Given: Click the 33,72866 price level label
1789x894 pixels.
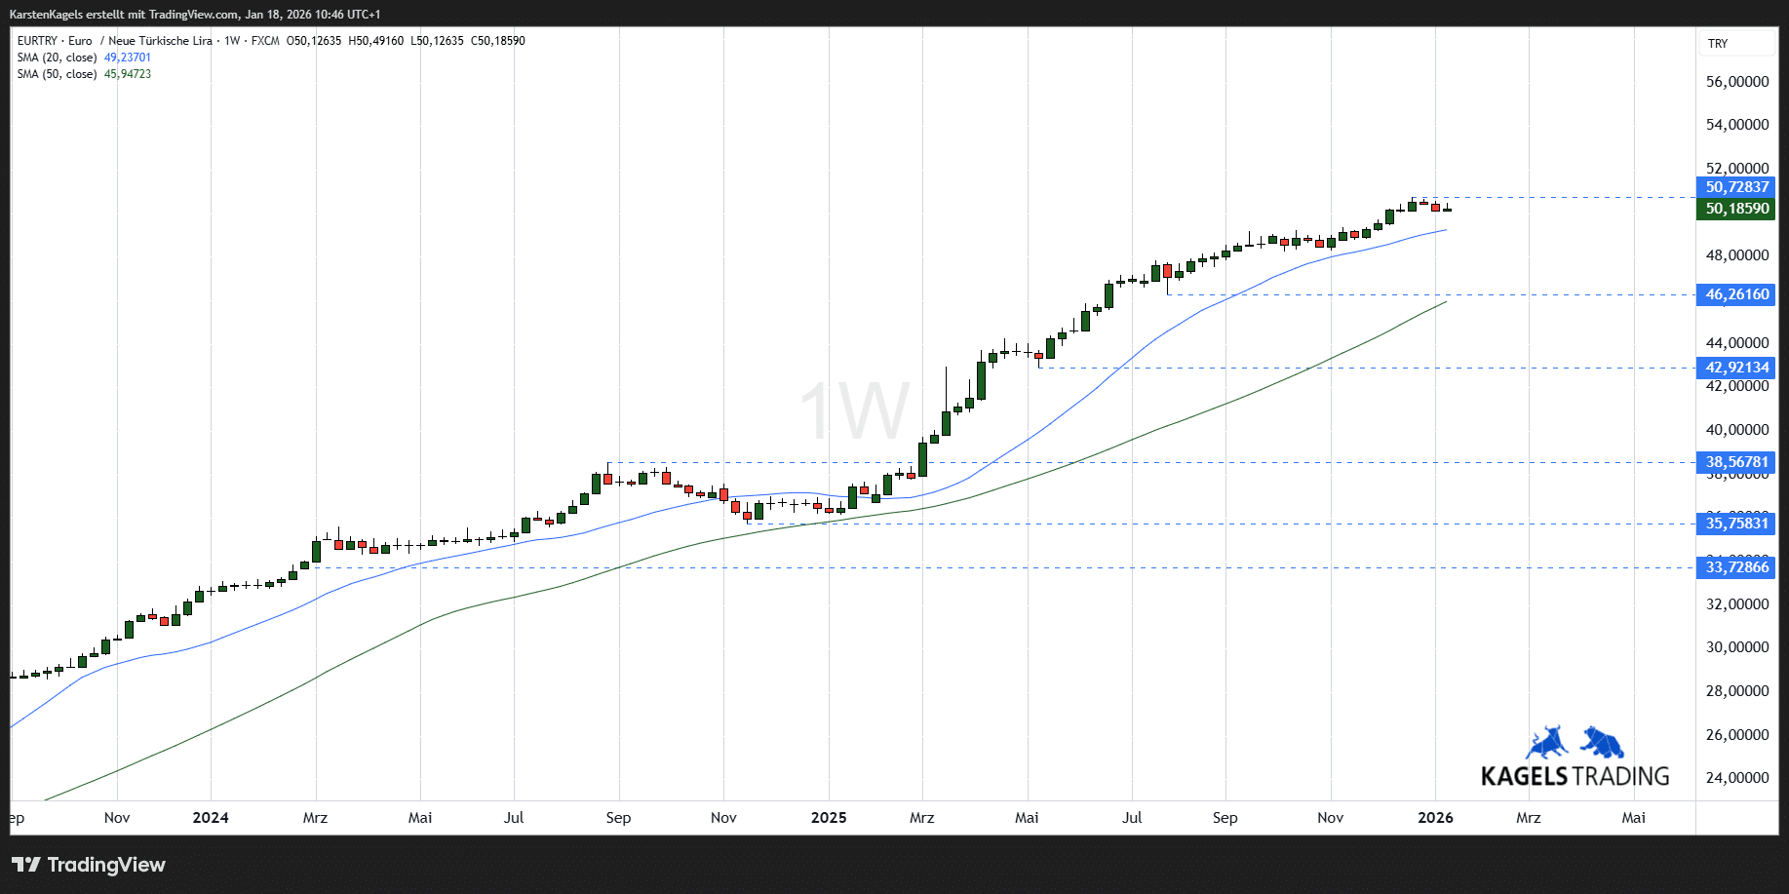Looking at the screenshot, I should (1735, 567).
